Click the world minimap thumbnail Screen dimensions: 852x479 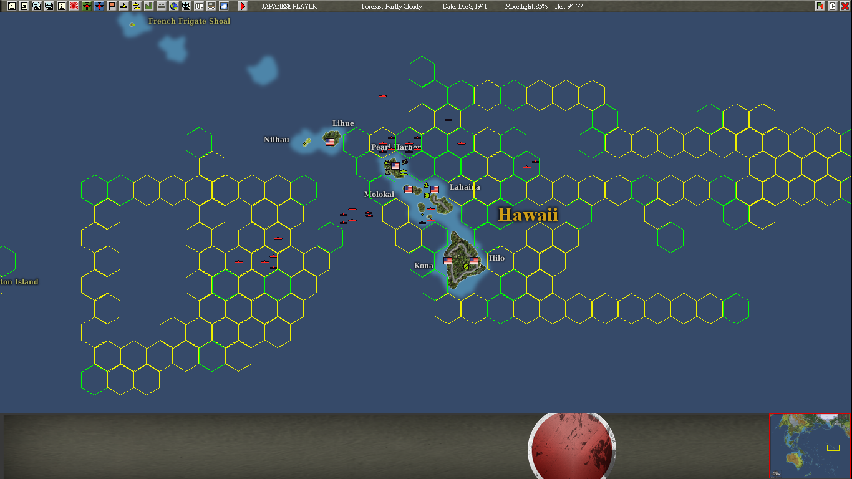click(x=810, y=446)
